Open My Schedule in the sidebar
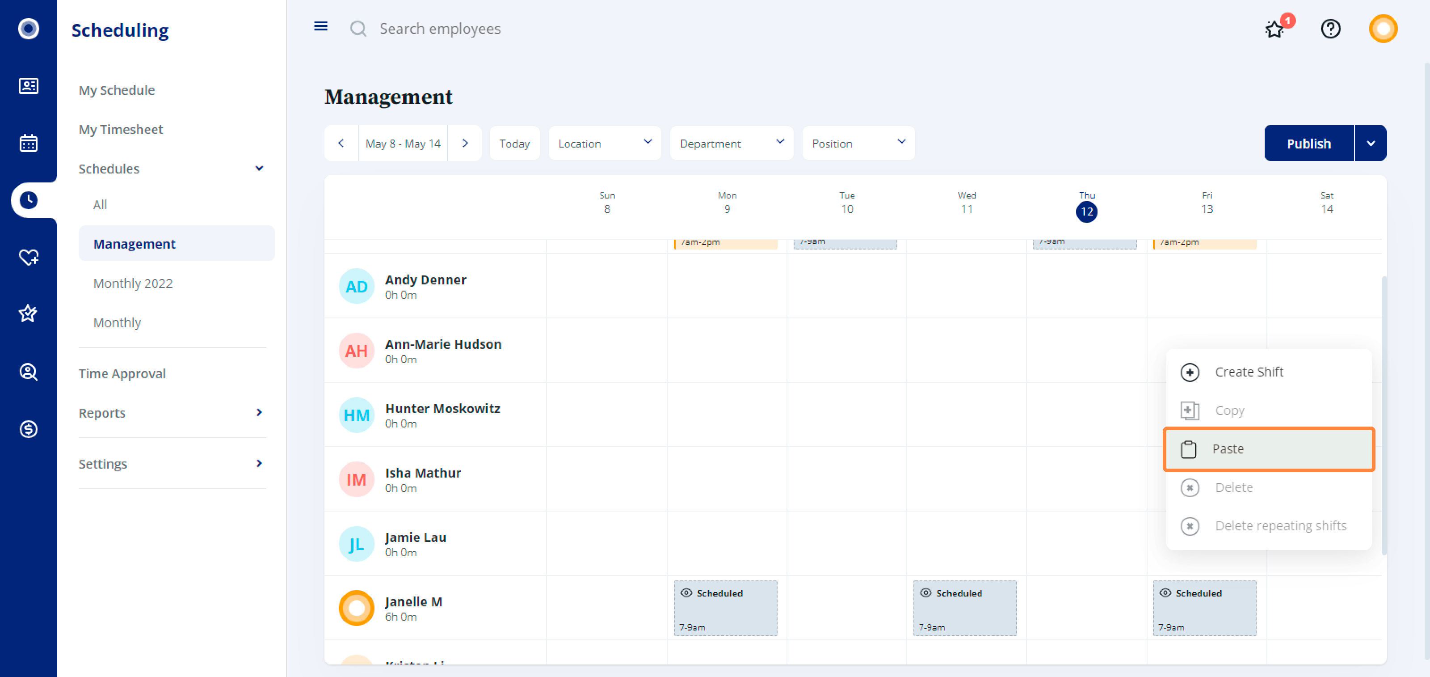 117,90
